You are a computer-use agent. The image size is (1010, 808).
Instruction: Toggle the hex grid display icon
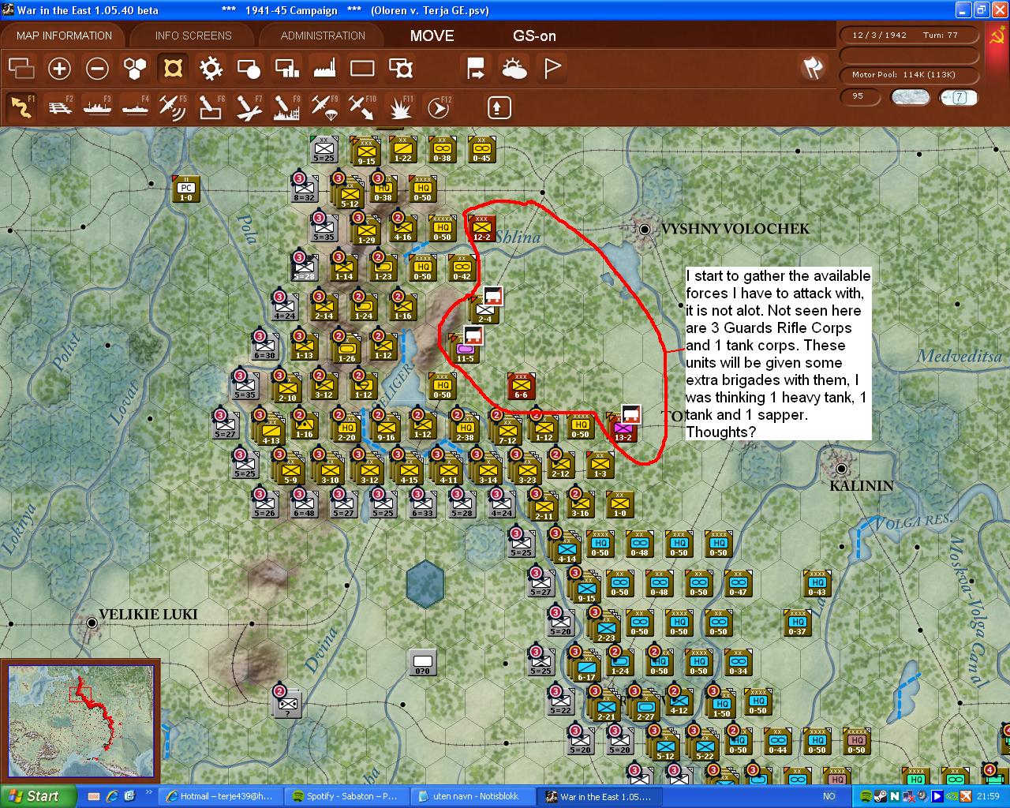click(135, 69)
